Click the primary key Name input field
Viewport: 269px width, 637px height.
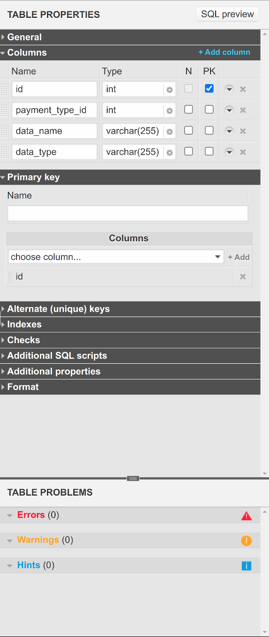[x=128, y=214]
